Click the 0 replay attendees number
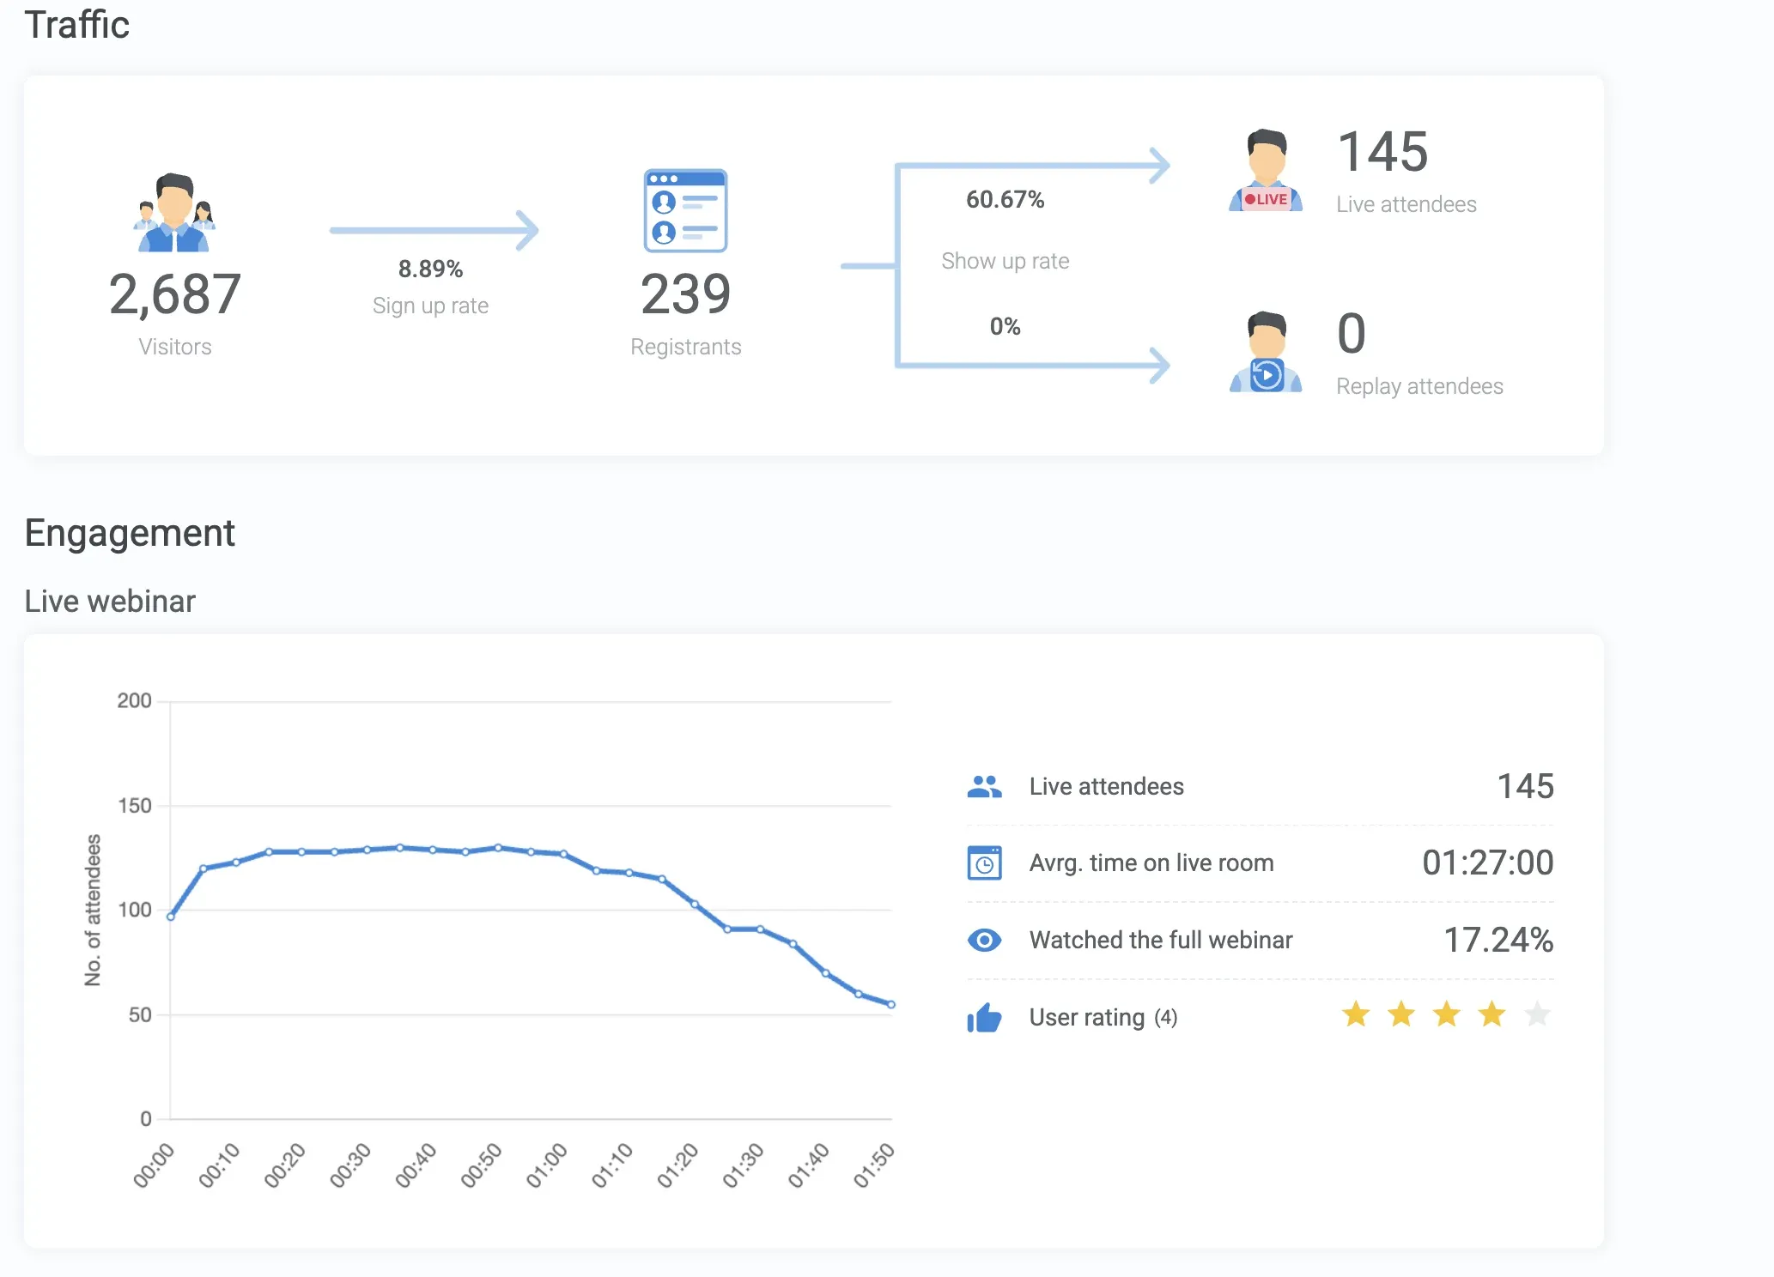Image resolution: width=1774 pixels, height=1277 pixels. coord(1352,334)
